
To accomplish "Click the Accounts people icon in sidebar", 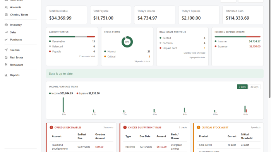I will click(6, 7).
